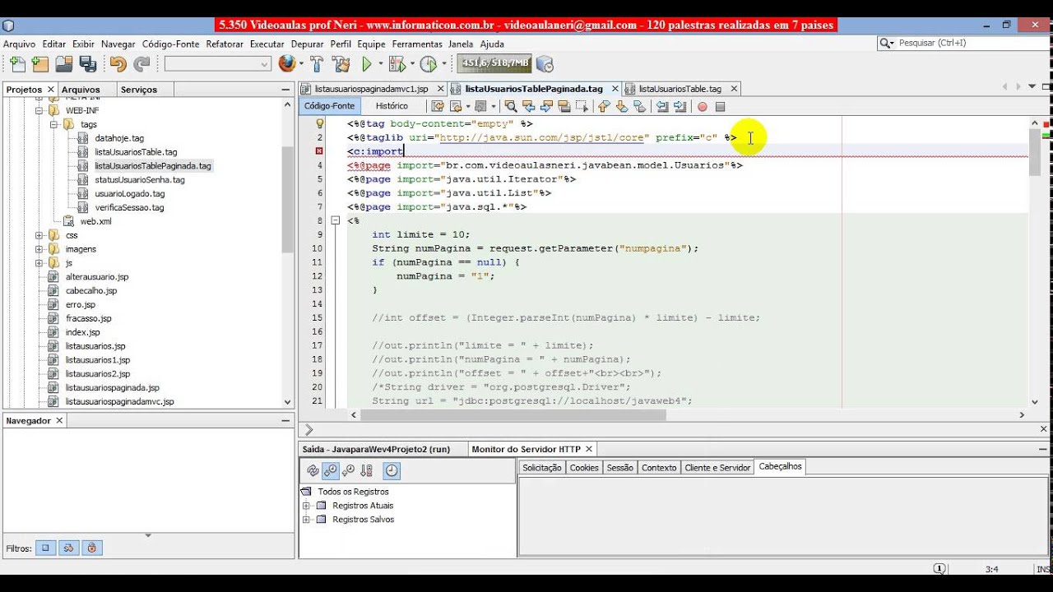Open the empty project configuration combo box
Screen dimensions: 1053x592
coord(218,64)
